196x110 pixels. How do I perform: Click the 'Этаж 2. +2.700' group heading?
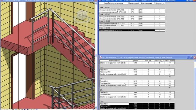click(x=105, y=14)
